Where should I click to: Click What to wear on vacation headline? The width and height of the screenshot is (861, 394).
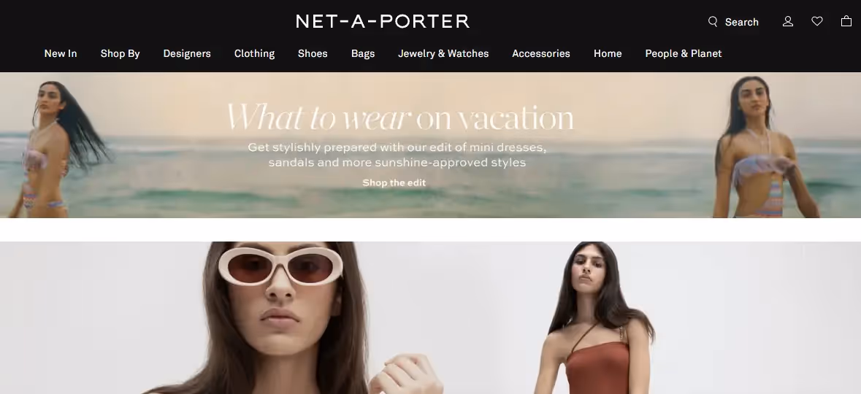[x=399, y=117]
